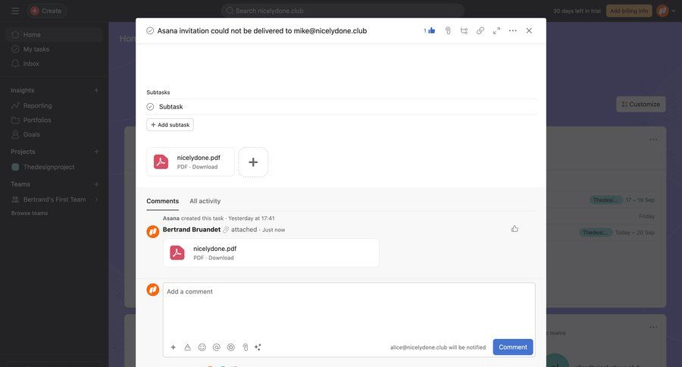Click Add billing info button

point(629,11)
